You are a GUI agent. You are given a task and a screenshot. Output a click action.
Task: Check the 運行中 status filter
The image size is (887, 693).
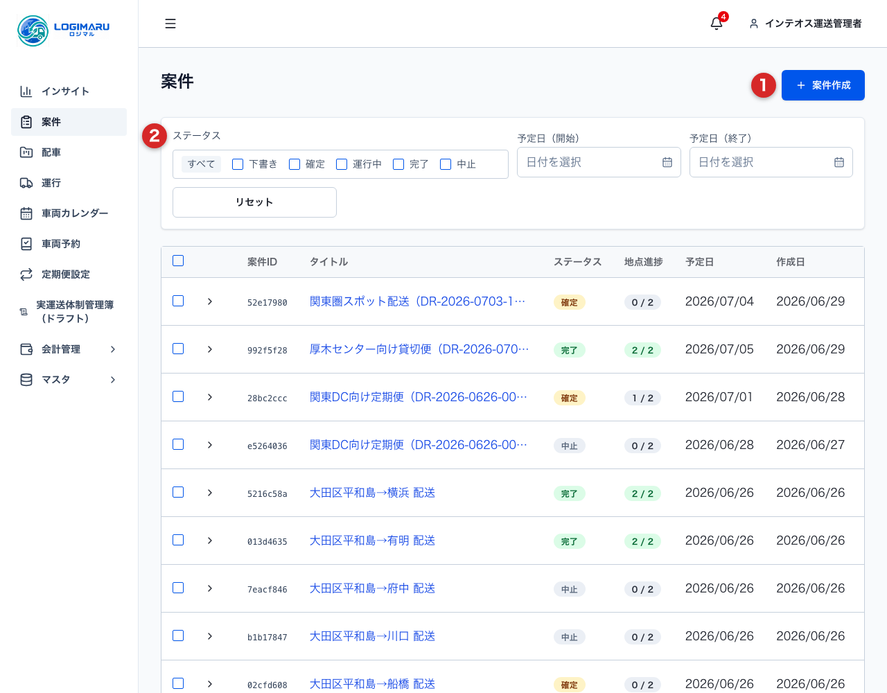pos(342,164)
